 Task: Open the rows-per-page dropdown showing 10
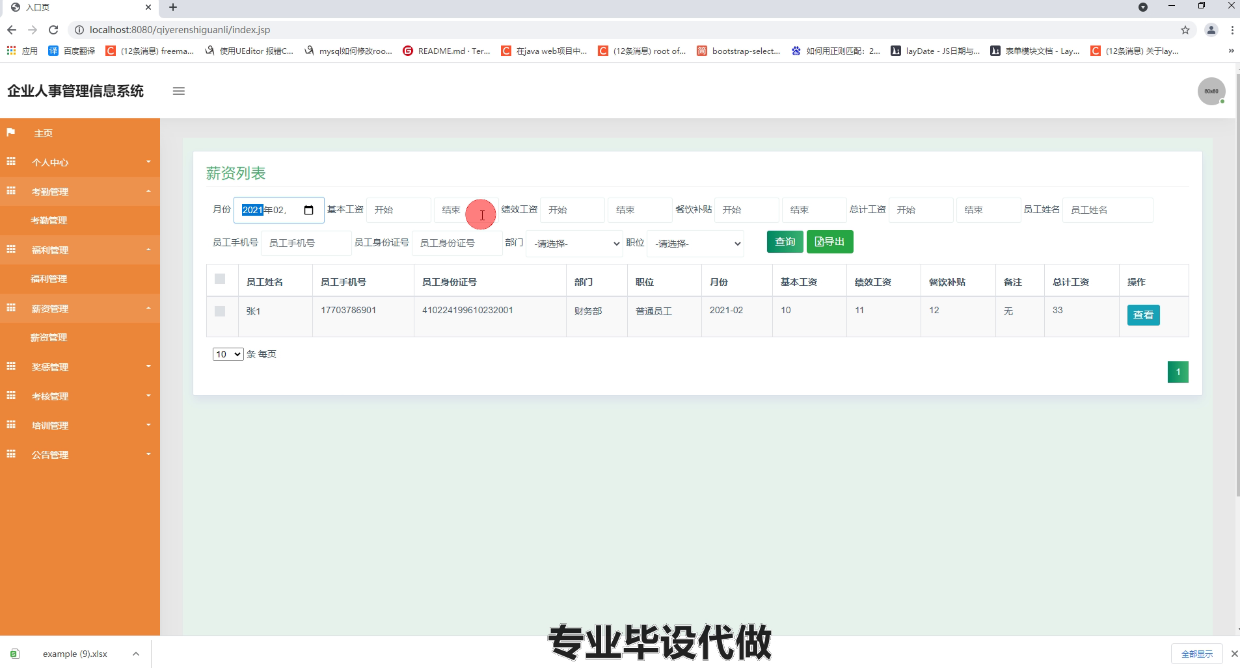[228, 354]
